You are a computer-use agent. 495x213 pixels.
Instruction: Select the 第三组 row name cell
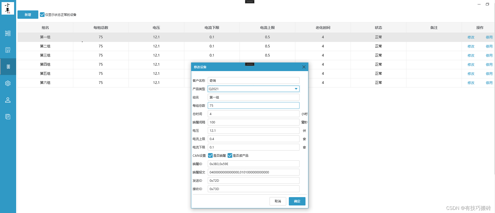45,55
